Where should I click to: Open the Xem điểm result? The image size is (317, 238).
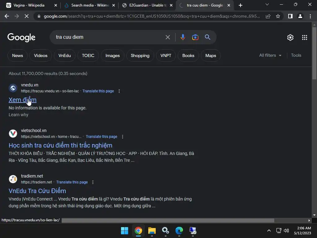click(x=22, y=100)
